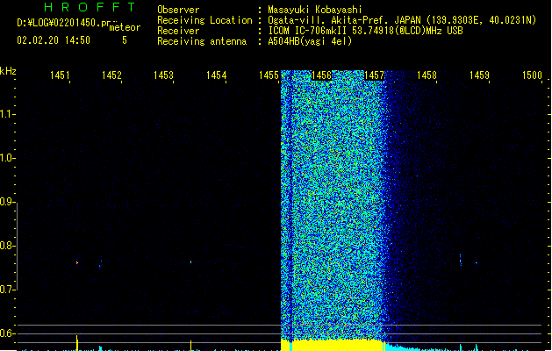Click frequency axis label 0.8
This screenshot has height=351, width=552.
click(6, 246)
